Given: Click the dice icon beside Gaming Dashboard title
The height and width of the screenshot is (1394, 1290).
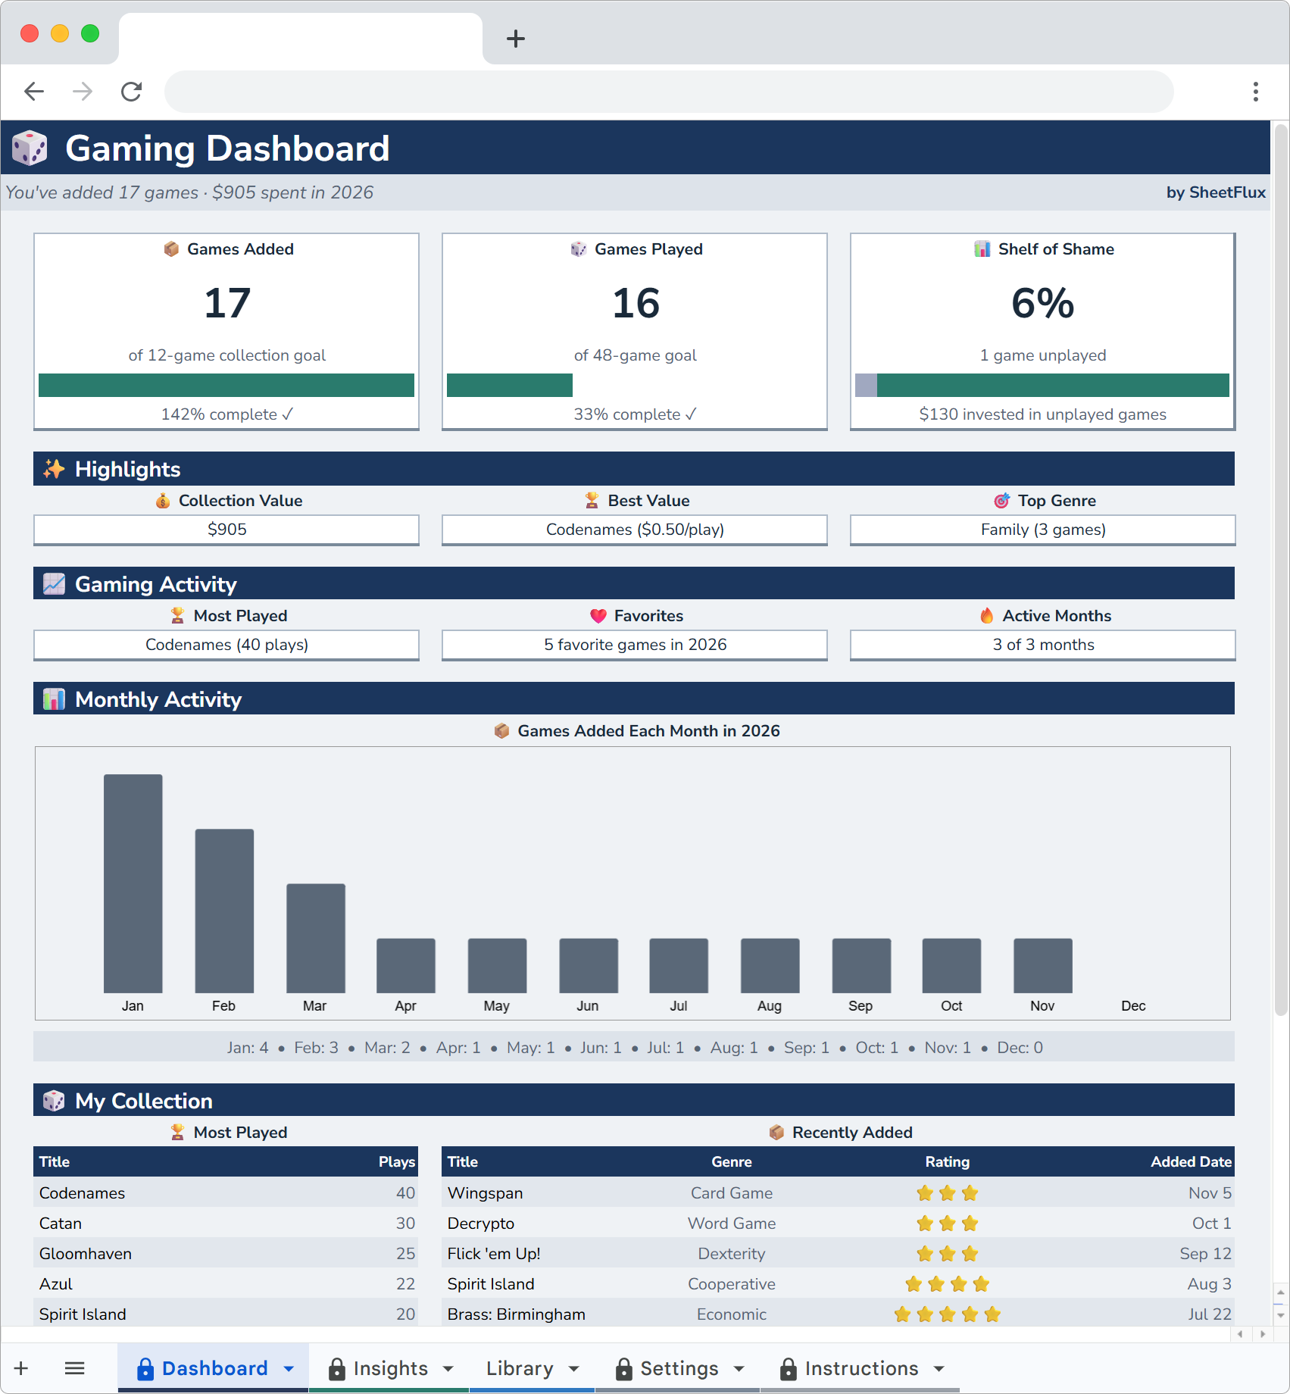Looking at the screenshot, I should (30, 148).
